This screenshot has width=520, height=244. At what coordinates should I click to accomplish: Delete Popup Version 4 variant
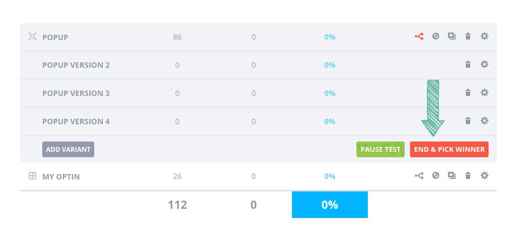(x=468, y=121)
